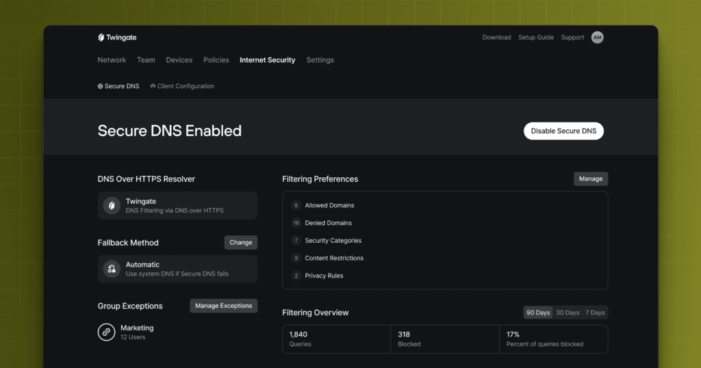701x368 pixels.
Task: Click the Manage Exceptions button
Action: click(224, 306)
